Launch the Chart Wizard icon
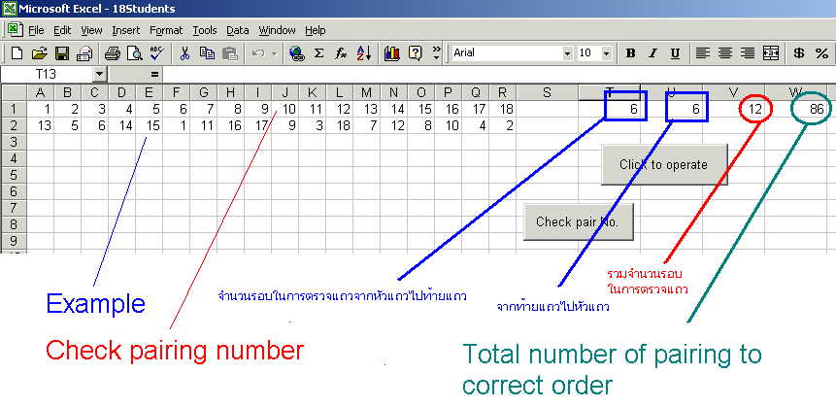This screenshot has width=836, height=407. (392, 53)
